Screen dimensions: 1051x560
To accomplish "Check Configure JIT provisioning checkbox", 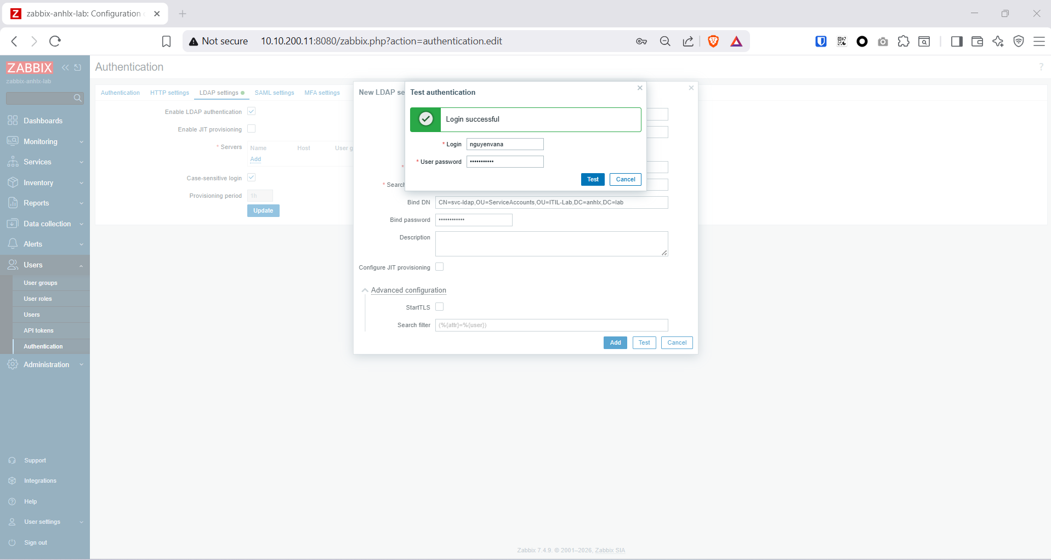I will coord(439,267).
